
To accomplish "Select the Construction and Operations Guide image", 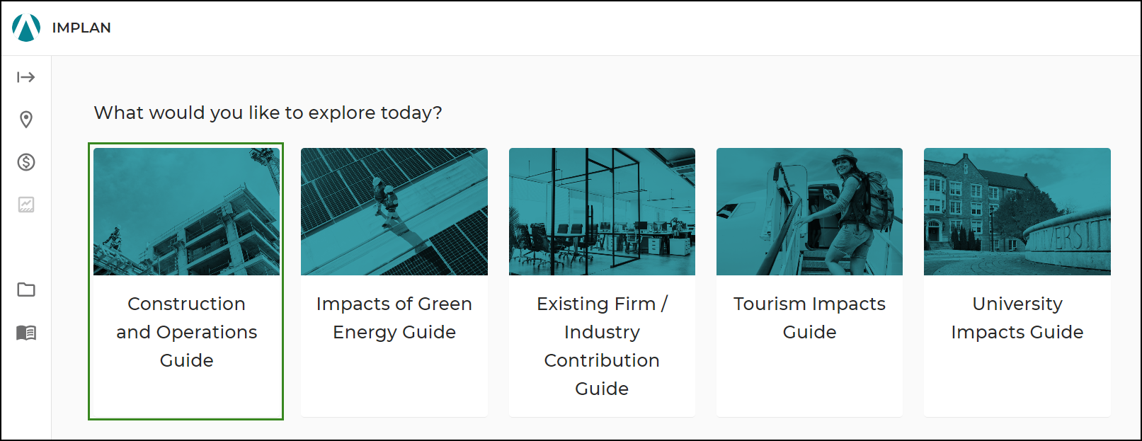I will (186, 212).
